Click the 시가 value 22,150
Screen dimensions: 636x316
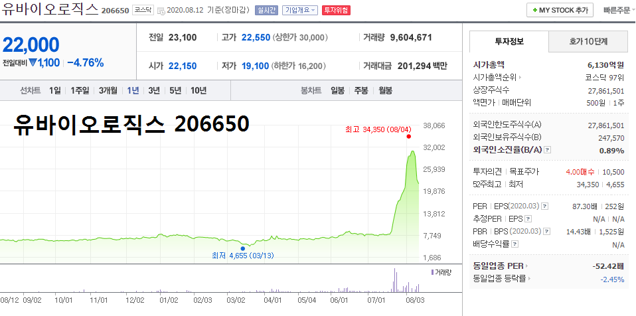(183, 66)
